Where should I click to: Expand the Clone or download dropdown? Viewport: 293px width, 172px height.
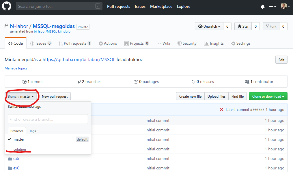tap(268, 97)
